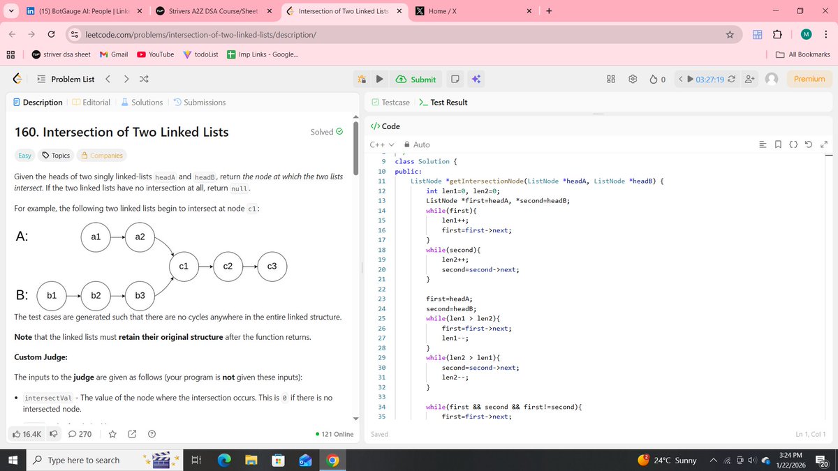This screenshot has height=471, width=838.
Task: Bookmark this page in Chrome star
Action: (x=729, y=34)
